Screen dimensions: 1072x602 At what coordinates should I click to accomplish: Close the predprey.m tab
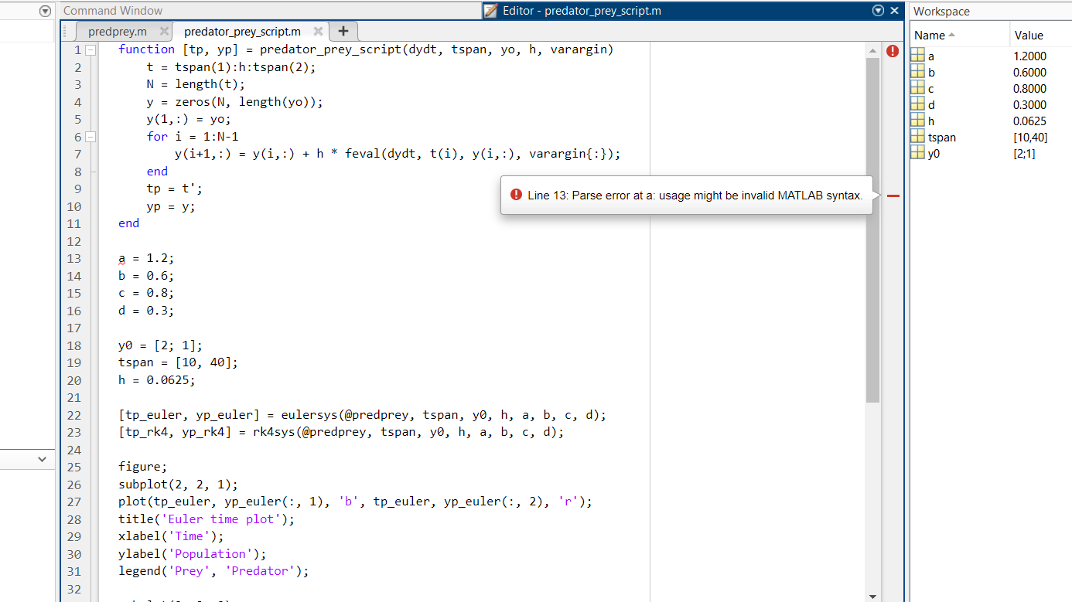tap(163, 32)
